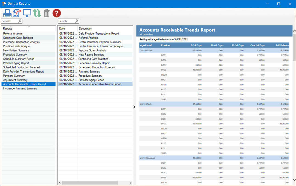Collapse the report list panel with the chevron

[134, 107]
